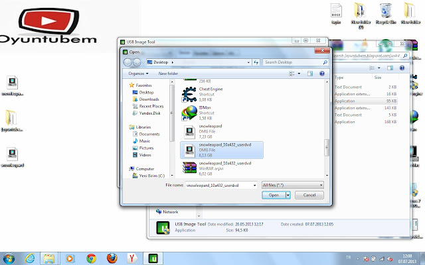Viewport: 425px width, 265px height.
Task: Go back using the back arrow
Action: [127, 62]
